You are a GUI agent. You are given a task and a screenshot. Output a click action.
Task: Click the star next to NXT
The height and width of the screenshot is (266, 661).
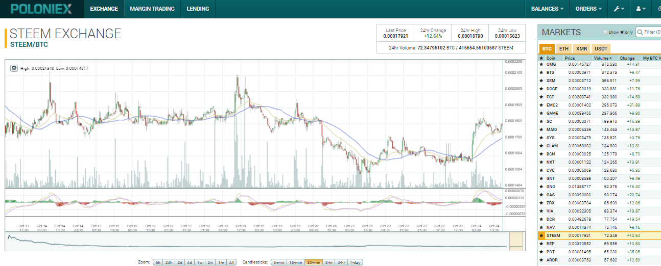tap(541, 162)
